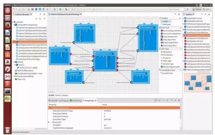The width and height of the screenshot is (215, 135).
Task: Open the Terminal icon in the dock
Action: coord(8,91)
